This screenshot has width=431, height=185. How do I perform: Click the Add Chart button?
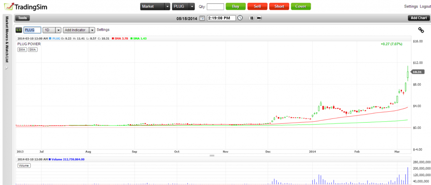[x=419, y=18]
